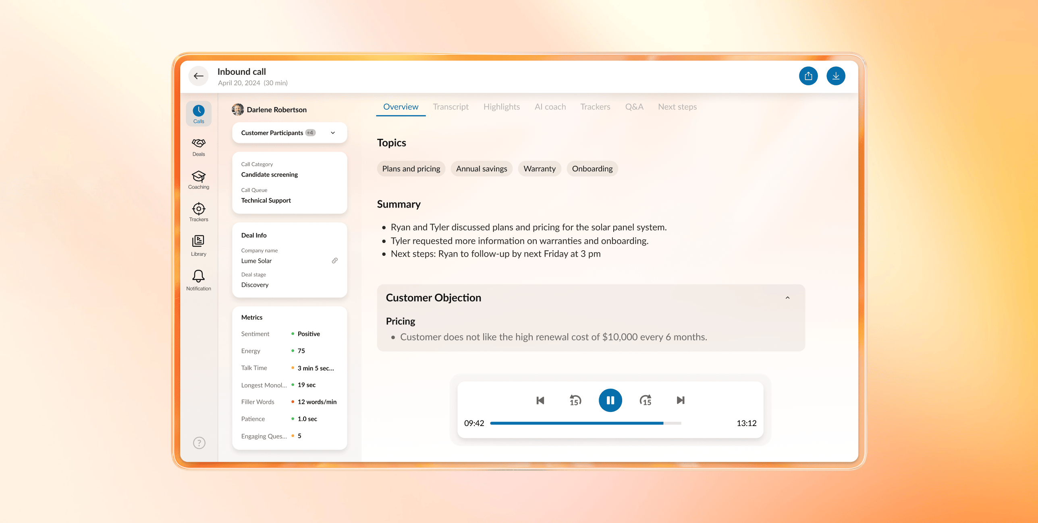The image size is (1038, 523).
Task: Click the April 20, 2024 date text
Action: coord(239,83)
